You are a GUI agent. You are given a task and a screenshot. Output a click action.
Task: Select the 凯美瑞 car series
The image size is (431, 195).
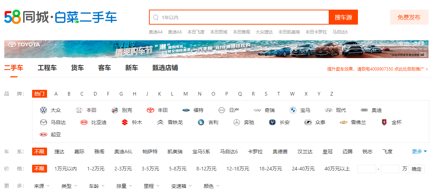pos(175,152)
